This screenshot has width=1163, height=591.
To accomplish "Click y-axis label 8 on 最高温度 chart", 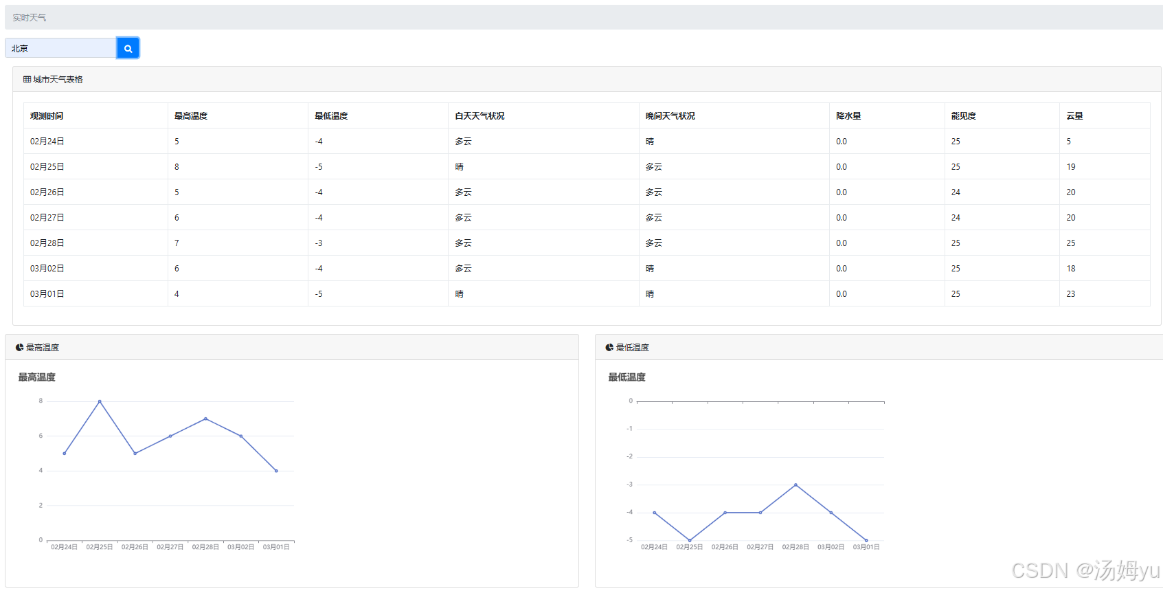I will click(x=41, y=401).
